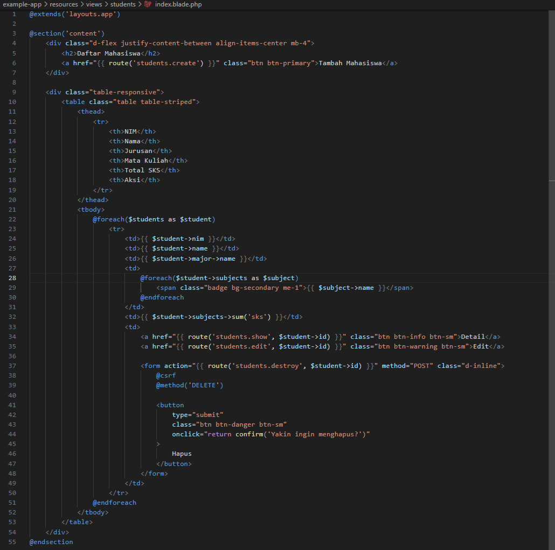Click the method="POST" attribute

tap(407, 366)
